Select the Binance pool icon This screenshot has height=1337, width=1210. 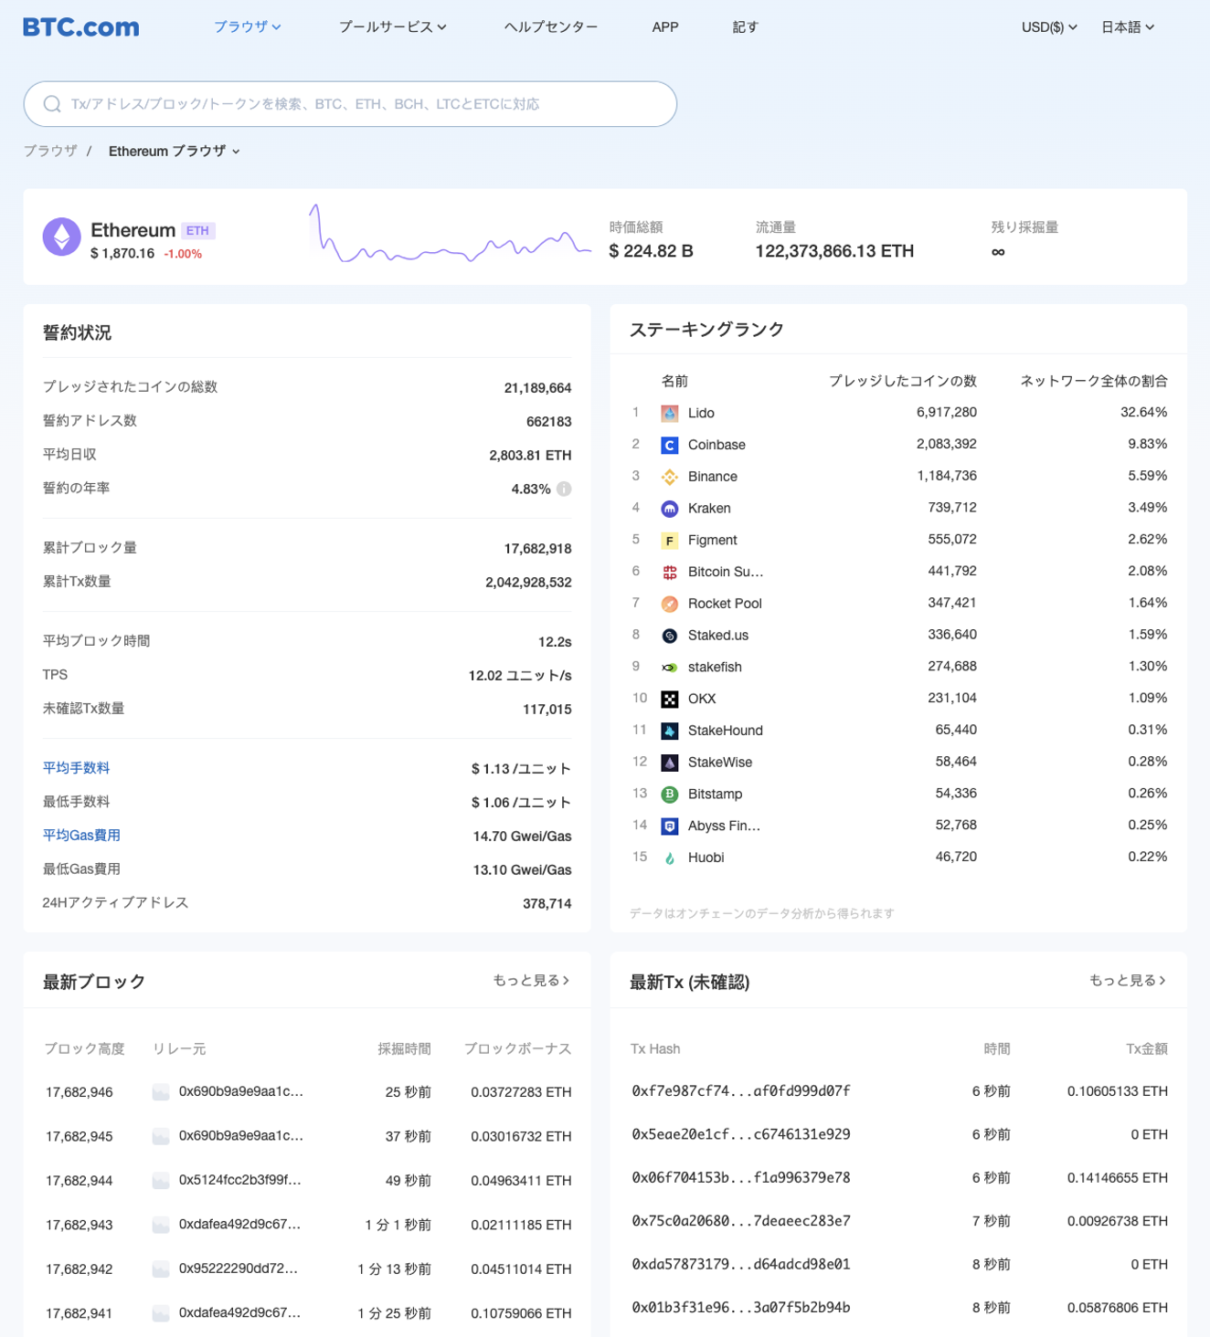pyautogui.click(x=668, y=476)
